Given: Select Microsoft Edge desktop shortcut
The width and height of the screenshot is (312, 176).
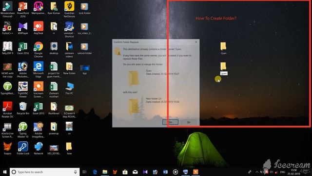Looking at the screenshot, I should click(39, 69).
